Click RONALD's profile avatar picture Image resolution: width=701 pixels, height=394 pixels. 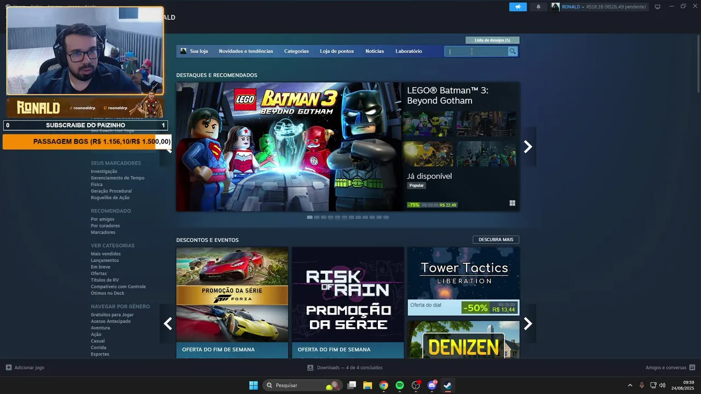coord(555,7)
